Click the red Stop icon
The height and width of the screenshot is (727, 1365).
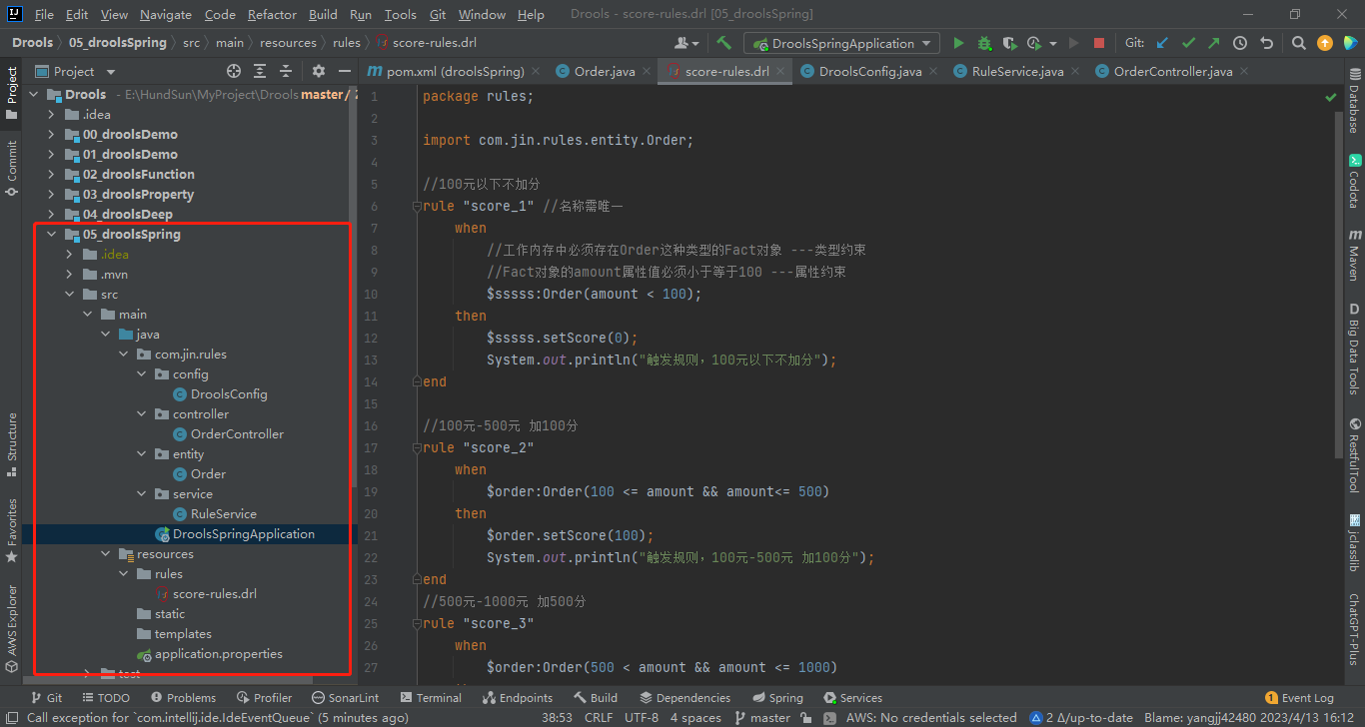[1099, 43]
